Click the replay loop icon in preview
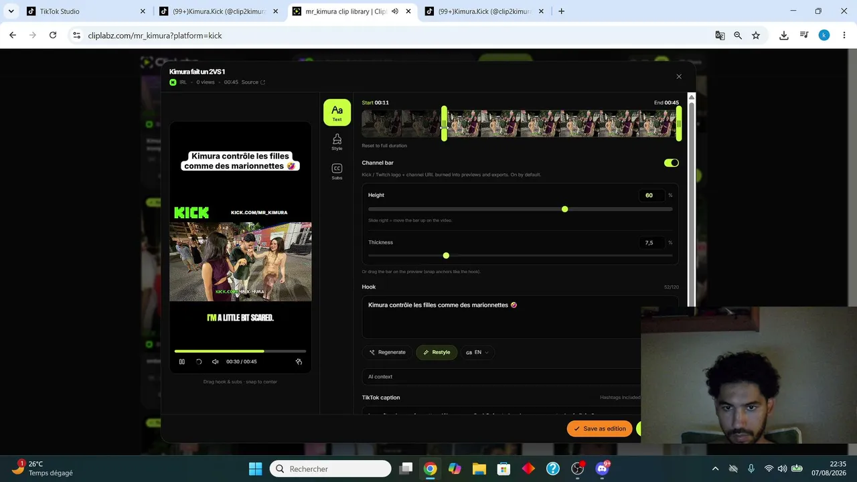The height and width of the screenshot is (482, 857). coord(199,361)
